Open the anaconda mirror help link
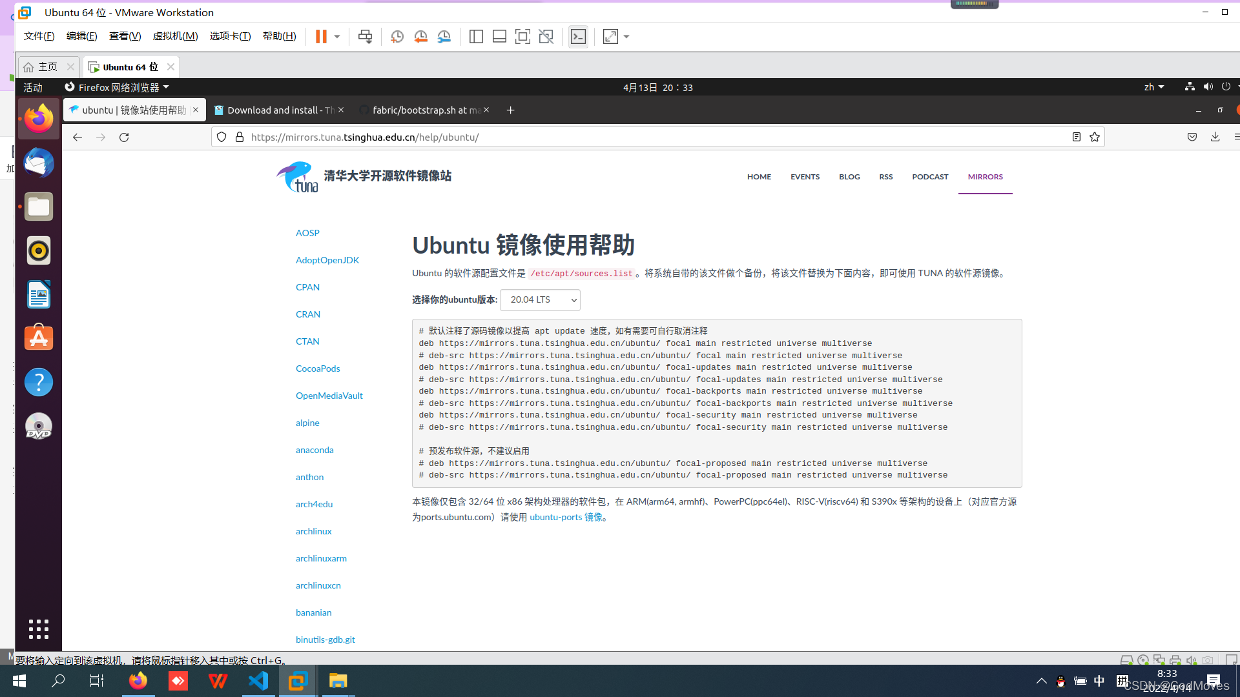The width and height of the screenshot is (1240, 697). pyautogui.click(x=315, y=450)
